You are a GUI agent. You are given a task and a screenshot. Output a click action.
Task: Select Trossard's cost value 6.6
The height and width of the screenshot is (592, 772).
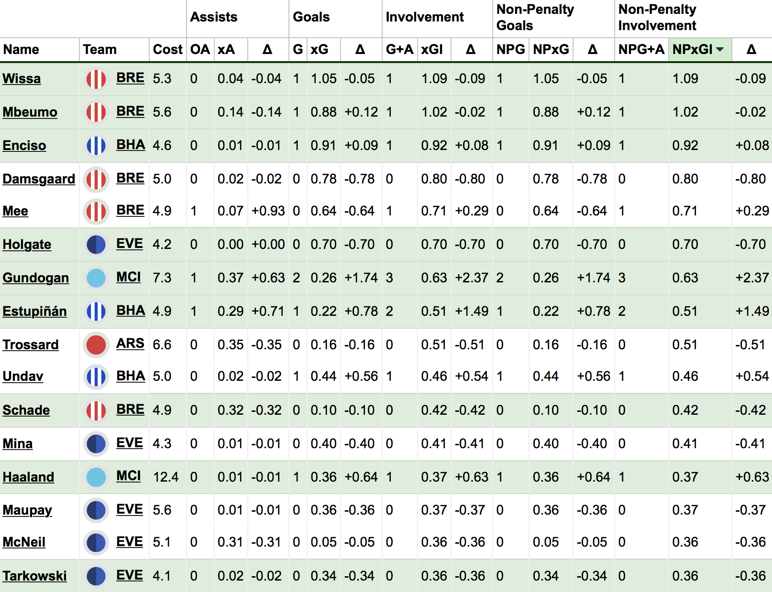pyautogui.click(x=162, y=345)
